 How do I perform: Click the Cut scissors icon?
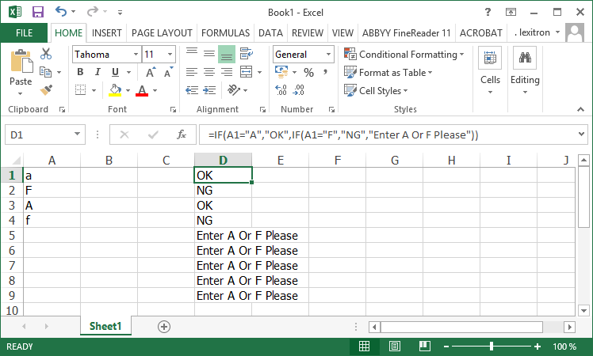tap(46, 54)
